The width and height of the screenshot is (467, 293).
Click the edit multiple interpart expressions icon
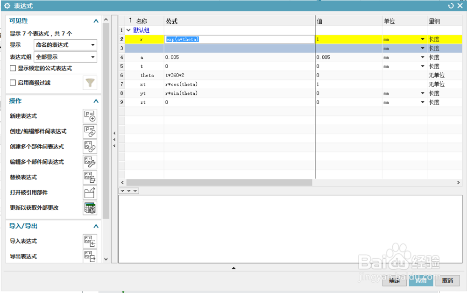point(90,162)
